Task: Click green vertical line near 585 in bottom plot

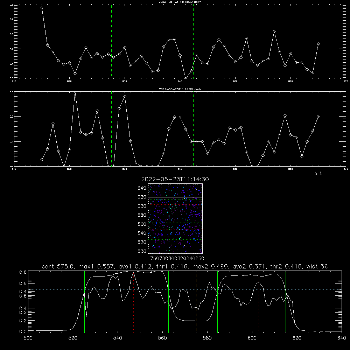Action: point(217,301)
